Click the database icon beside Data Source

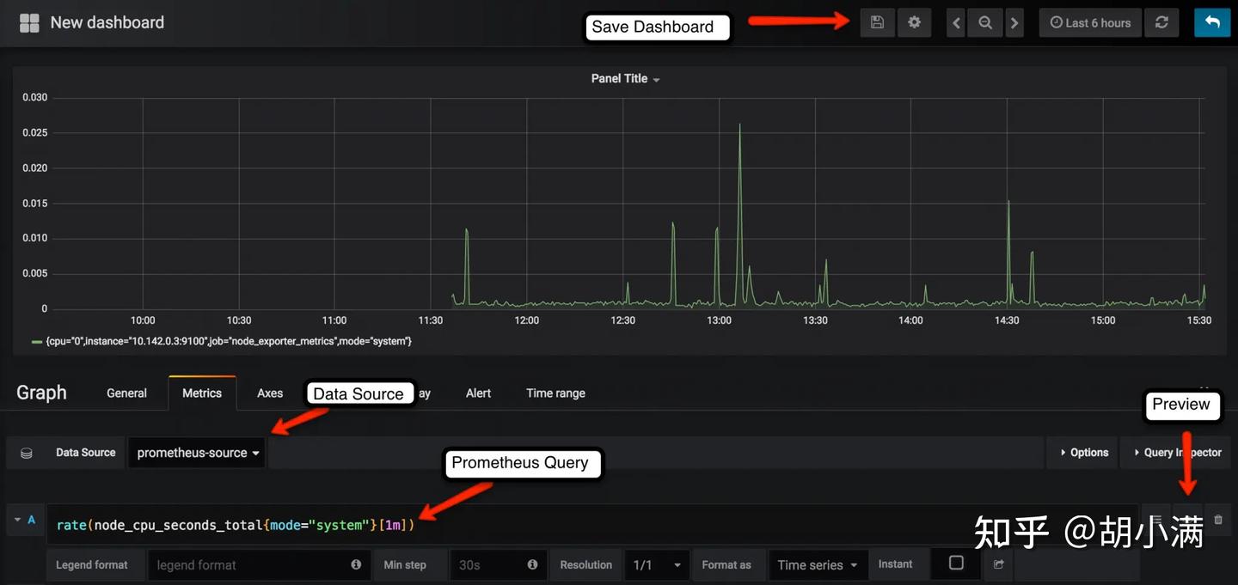point(27,453)
